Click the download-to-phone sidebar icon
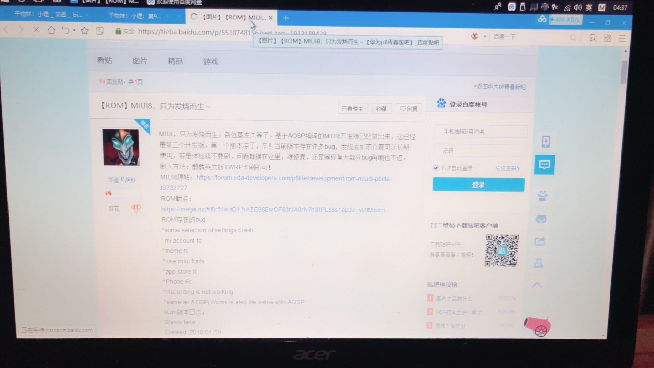This screenshot has height=368, width=654. click(546, 141)
